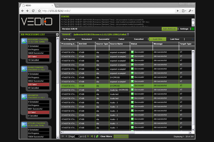This screenshot has width=214, height=142.
Task: Go to the first page of jobs
Action: (x=63, y=136)
